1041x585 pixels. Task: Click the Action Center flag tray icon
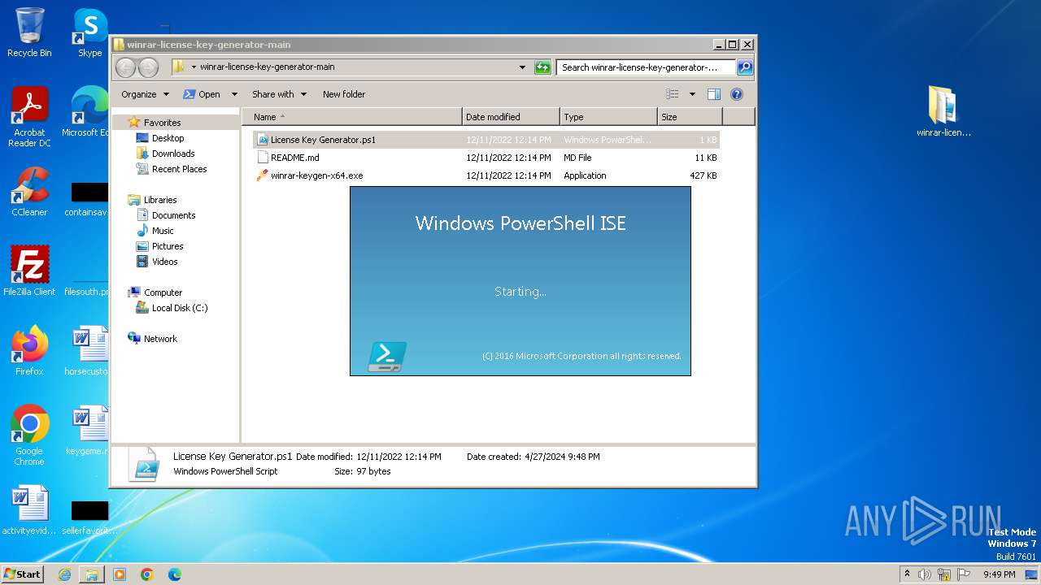[964, 574]
